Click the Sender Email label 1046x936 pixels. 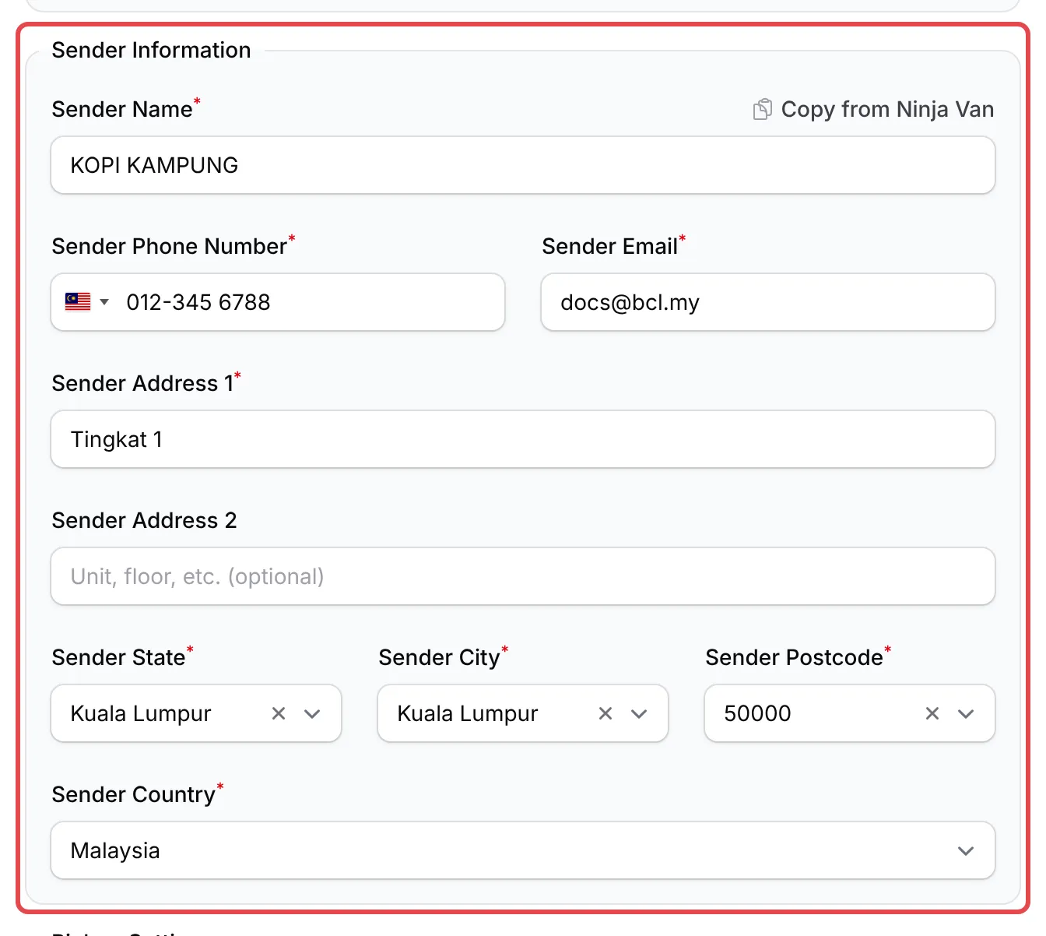coord(609,246)
